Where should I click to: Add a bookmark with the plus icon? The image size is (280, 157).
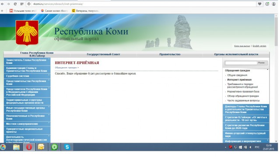[x=2, y=11]
